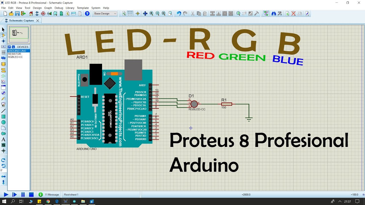Run electrical rules check lightning page icon
This screenshot has height=205, width=365.
pyautogui.click(x=307, y=13)
